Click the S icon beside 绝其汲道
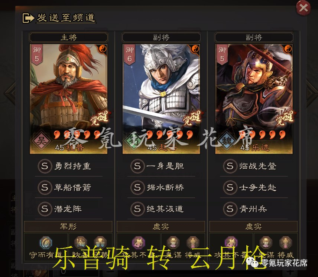 pyautogui.click(x=137, y=209)
